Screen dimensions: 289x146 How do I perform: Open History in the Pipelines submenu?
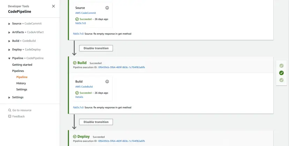(x=21, y=83)
